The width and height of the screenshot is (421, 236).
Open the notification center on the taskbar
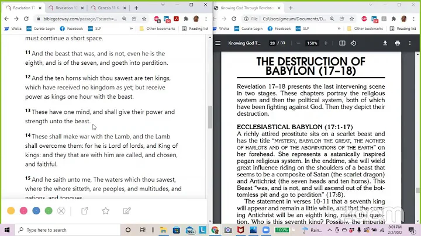[x=411, y=230]
